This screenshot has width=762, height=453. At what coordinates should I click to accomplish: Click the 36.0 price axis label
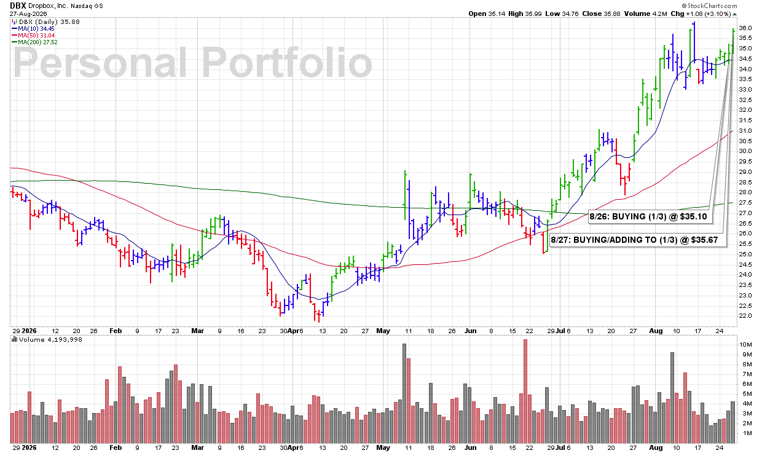745,28
